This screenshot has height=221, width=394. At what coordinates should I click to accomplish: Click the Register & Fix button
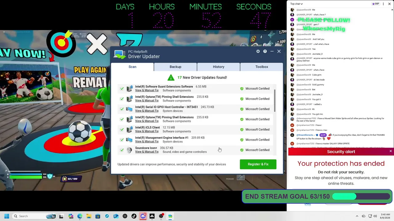point(258,164)
